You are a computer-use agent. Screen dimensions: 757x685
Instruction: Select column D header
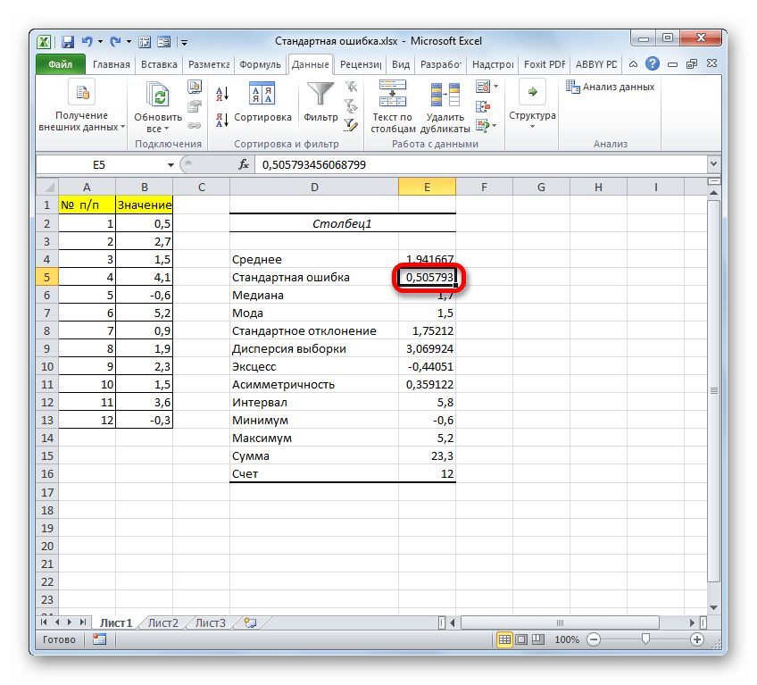[x=314, y=187]
